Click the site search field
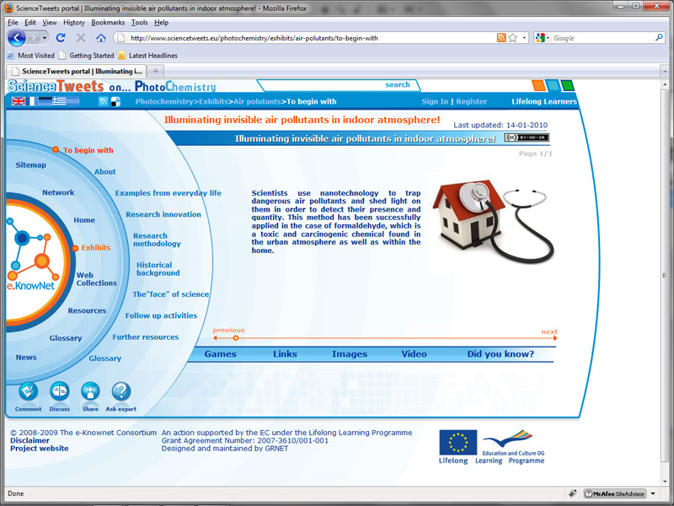This screenshot has height=506, width=674. coord(339,85)
